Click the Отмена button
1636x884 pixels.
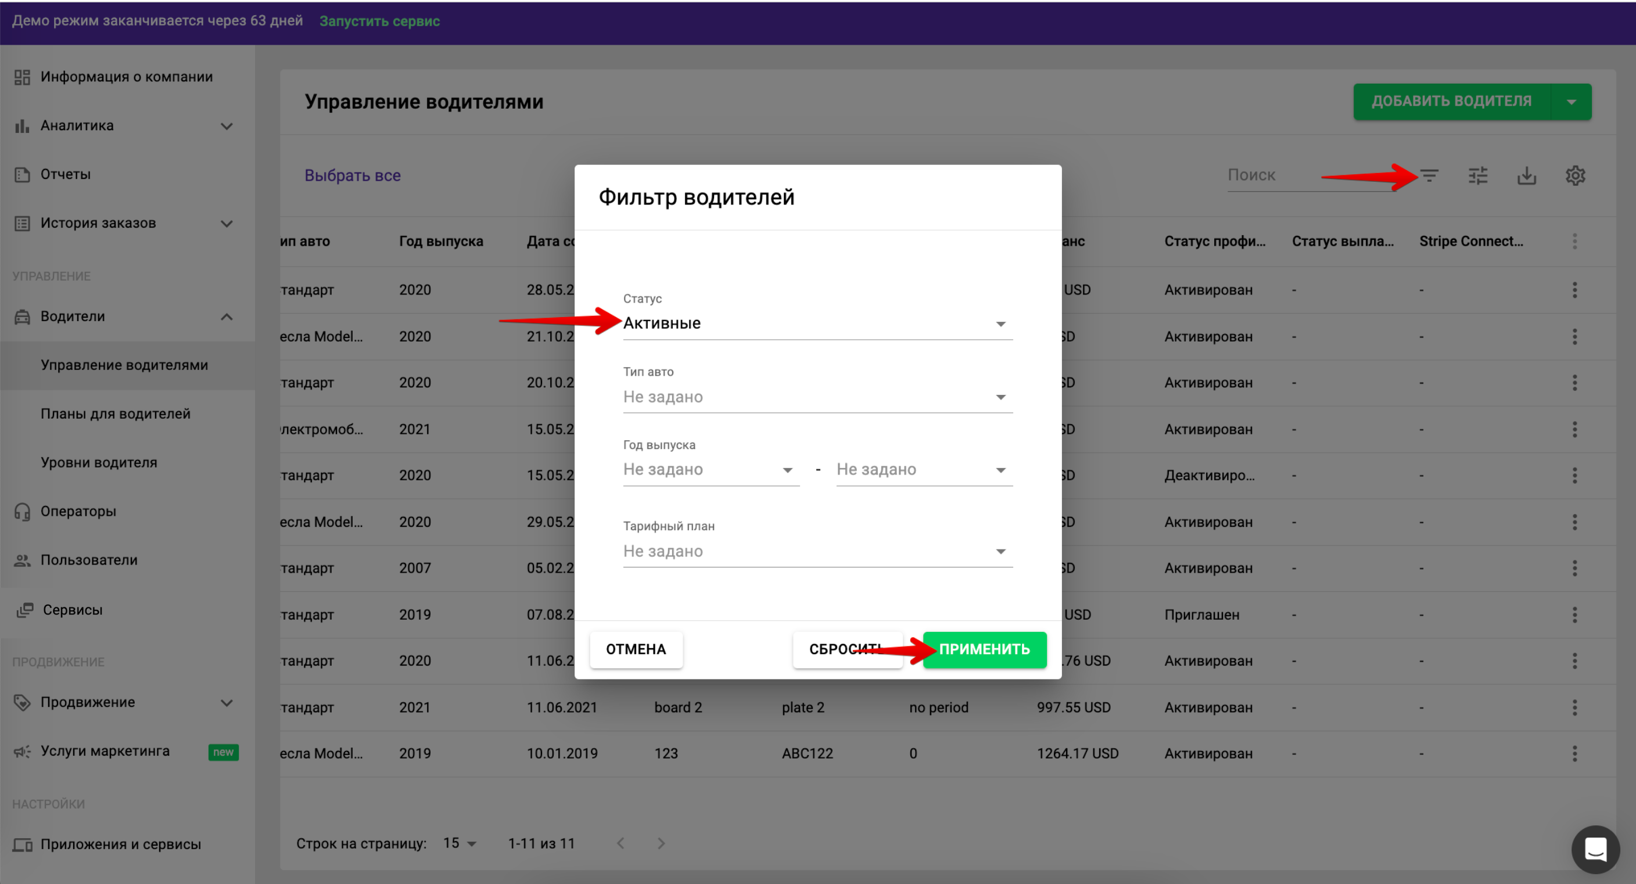pyautogui.click(x=636, y=649)
